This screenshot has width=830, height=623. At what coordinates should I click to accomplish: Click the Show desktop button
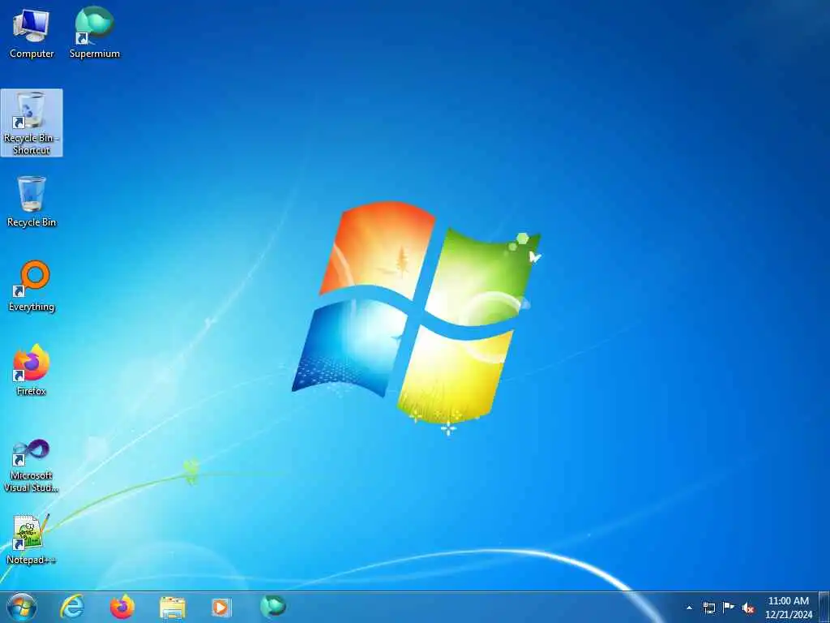point(824,608)
